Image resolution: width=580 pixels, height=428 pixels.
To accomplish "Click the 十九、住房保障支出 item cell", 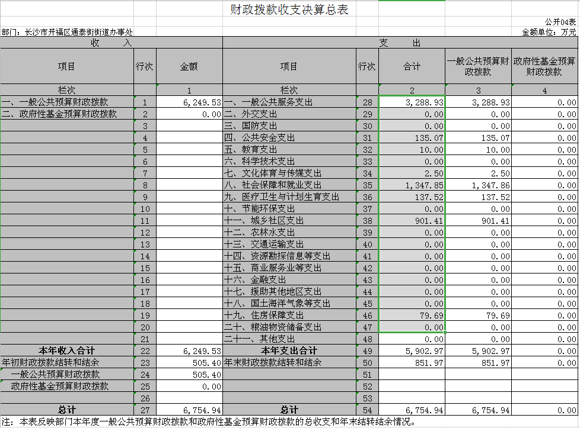I will click(x=289, y=316).
